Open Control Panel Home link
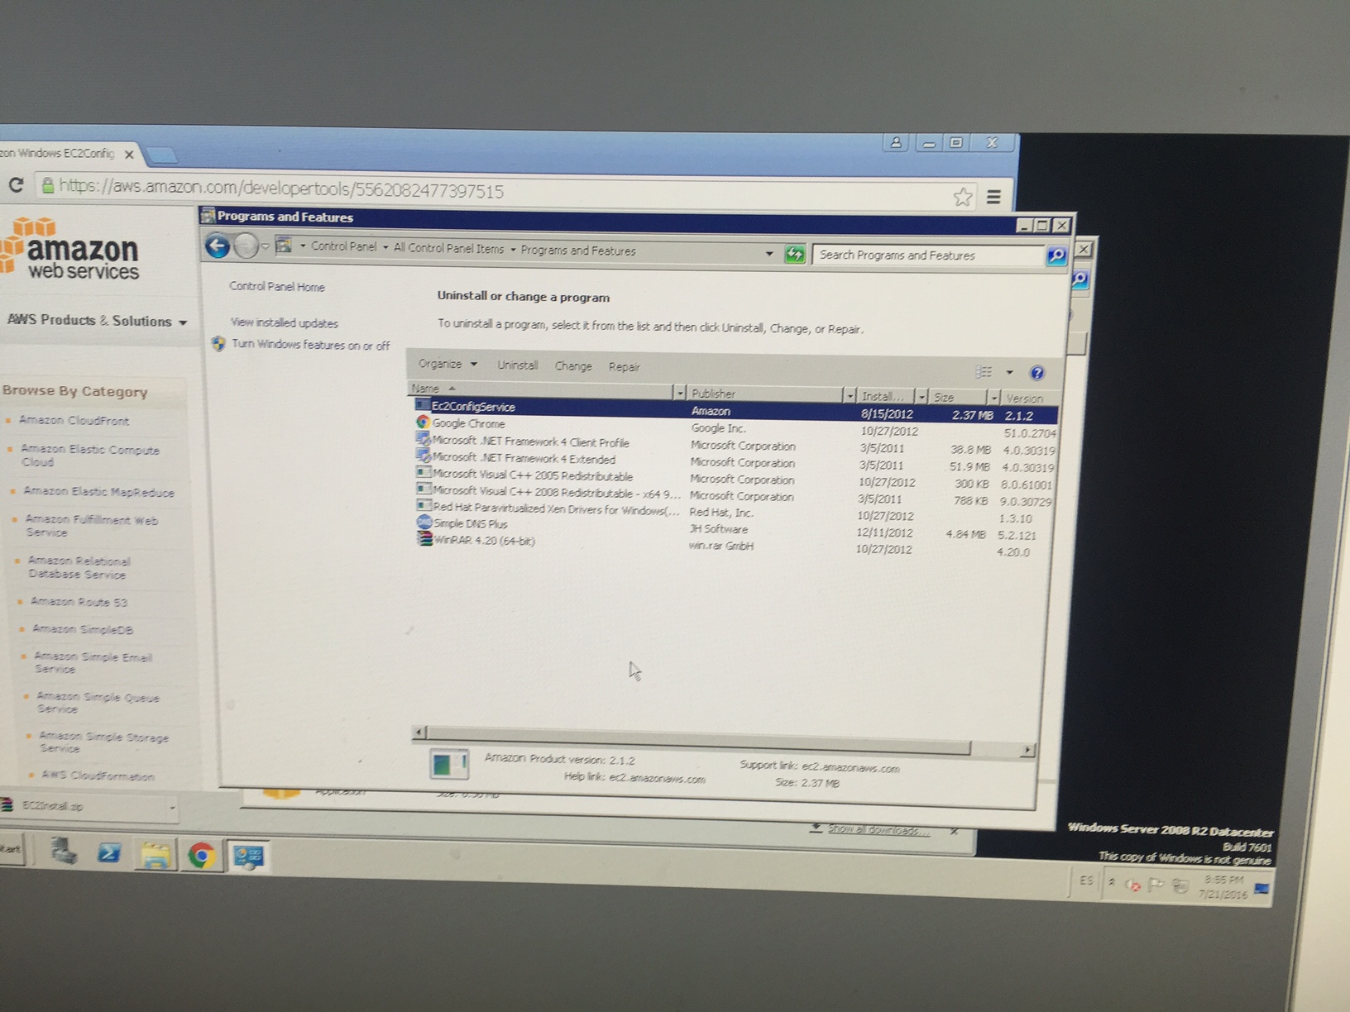This screenshot has width=1350, height=1012. coord(277,287)
